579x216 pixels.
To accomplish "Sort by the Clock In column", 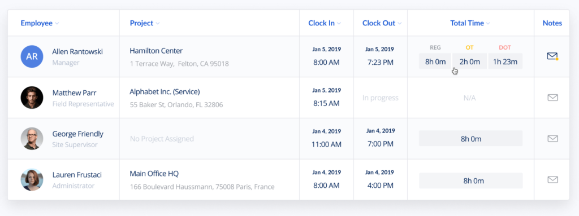I will [x=325, y=23].
